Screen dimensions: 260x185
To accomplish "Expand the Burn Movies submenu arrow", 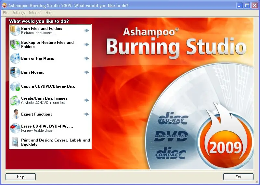I will pyautogui.click(x=86, y=72).
